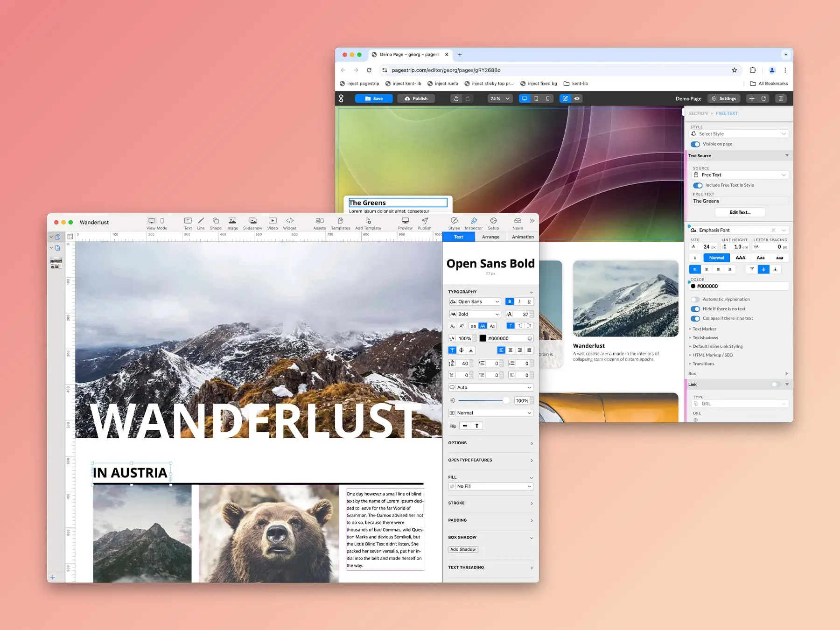Select the Shape tool in toolbar
The image size is (840, 630).
click(x=216, y=221)
